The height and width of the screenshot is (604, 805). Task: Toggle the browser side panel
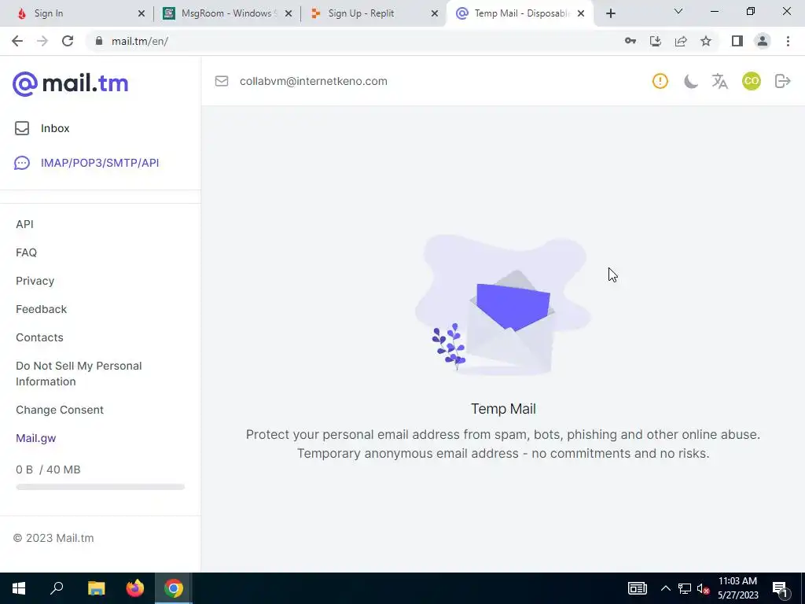737,41
